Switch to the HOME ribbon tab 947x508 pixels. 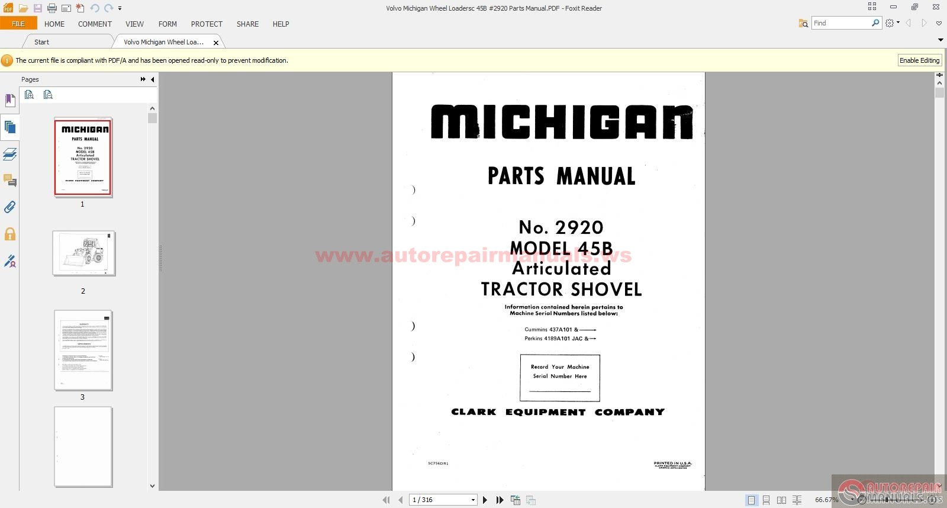[54, 24]
